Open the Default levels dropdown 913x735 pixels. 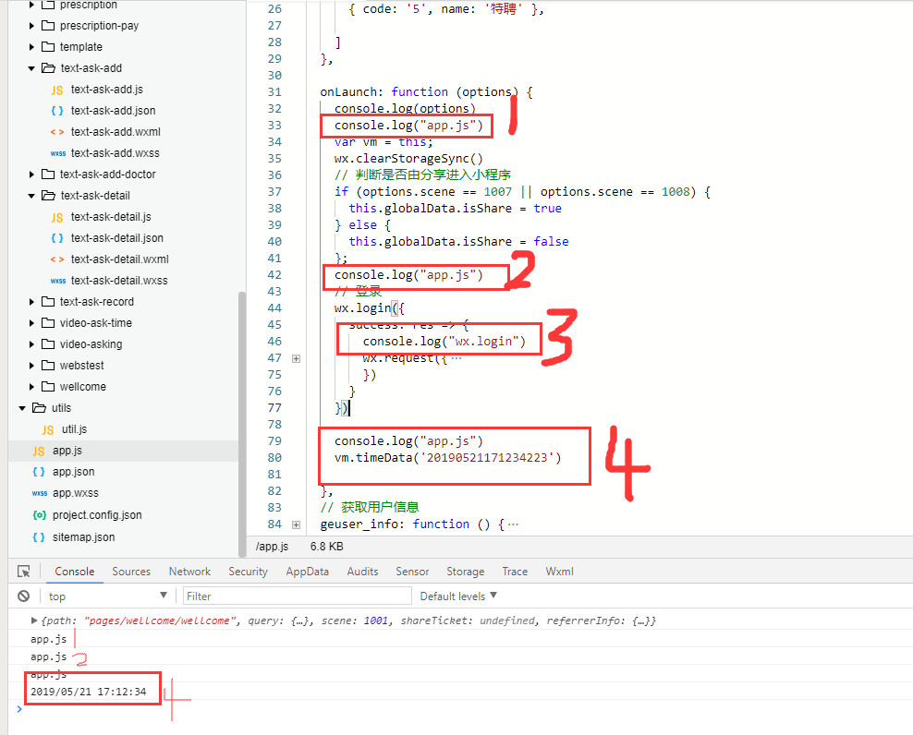pyautogui.click(x=458, y=596)
